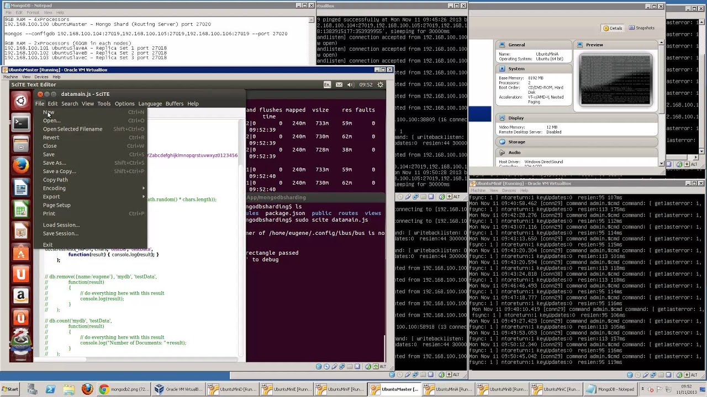Click System section icon in VirtualBox details
Image resolution: width=707 pixels, height=397 pixels.
pos(502,68)
